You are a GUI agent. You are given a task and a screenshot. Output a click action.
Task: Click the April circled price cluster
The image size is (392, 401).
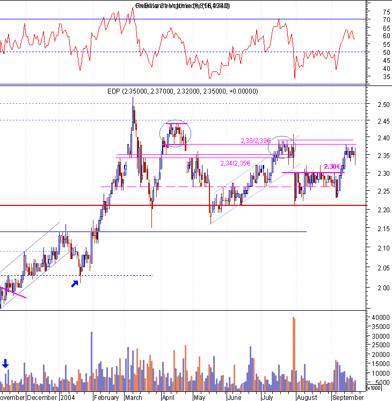175,133
